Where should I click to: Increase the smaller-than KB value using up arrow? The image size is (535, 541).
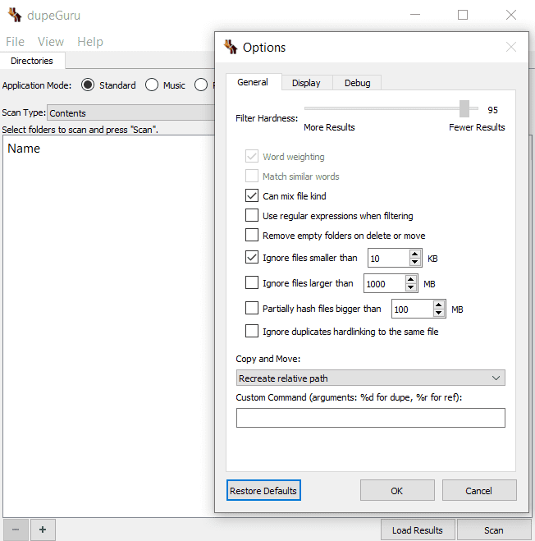414,254
